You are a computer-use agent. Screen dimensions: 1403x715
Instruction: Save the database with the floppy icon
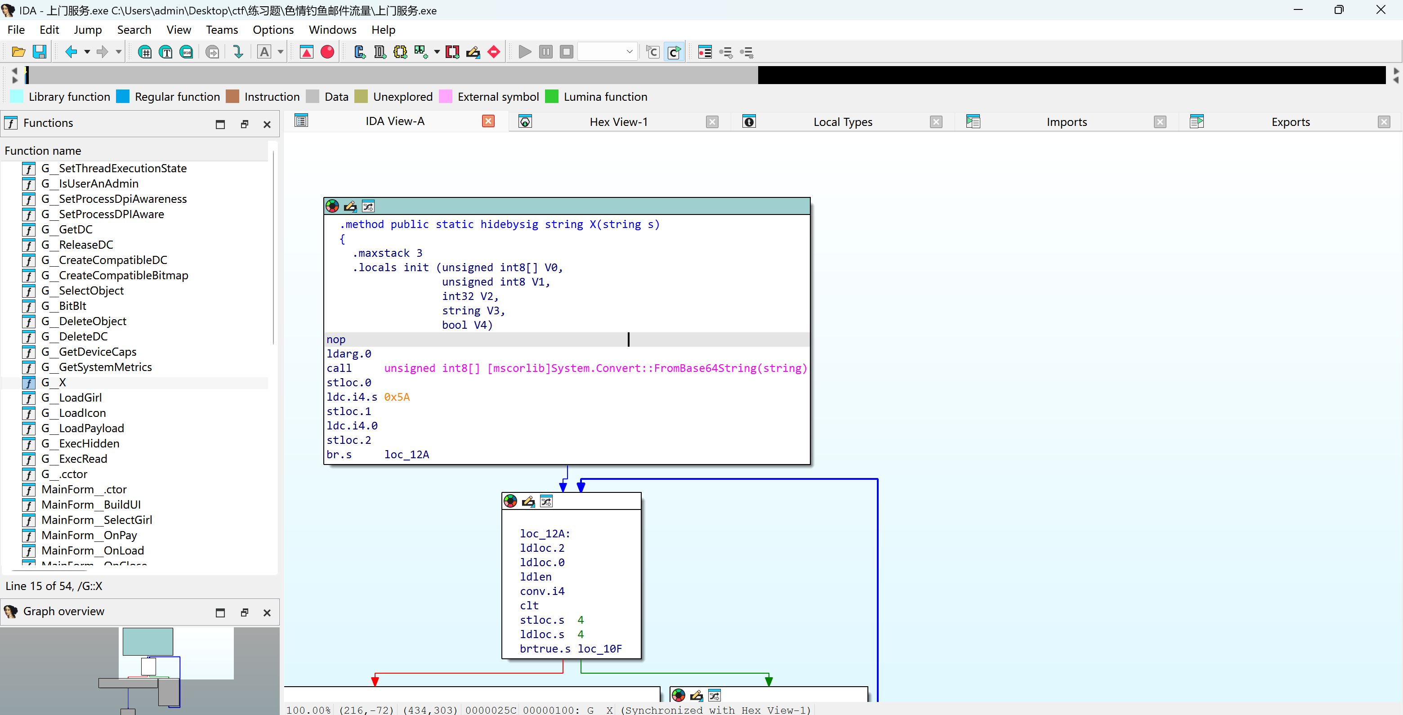(40, 52)
